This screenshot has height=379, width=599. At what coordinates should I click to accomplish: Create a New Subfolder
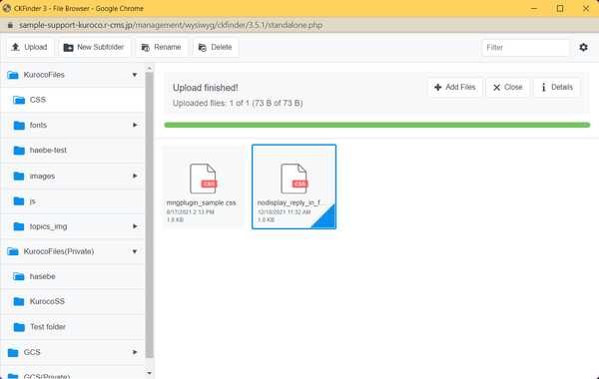pyautogui.click(x=95, y=47)
